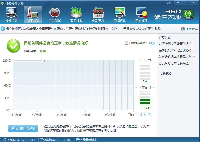Click the 内存占用 memory usage bar

(x=145, y=98)
